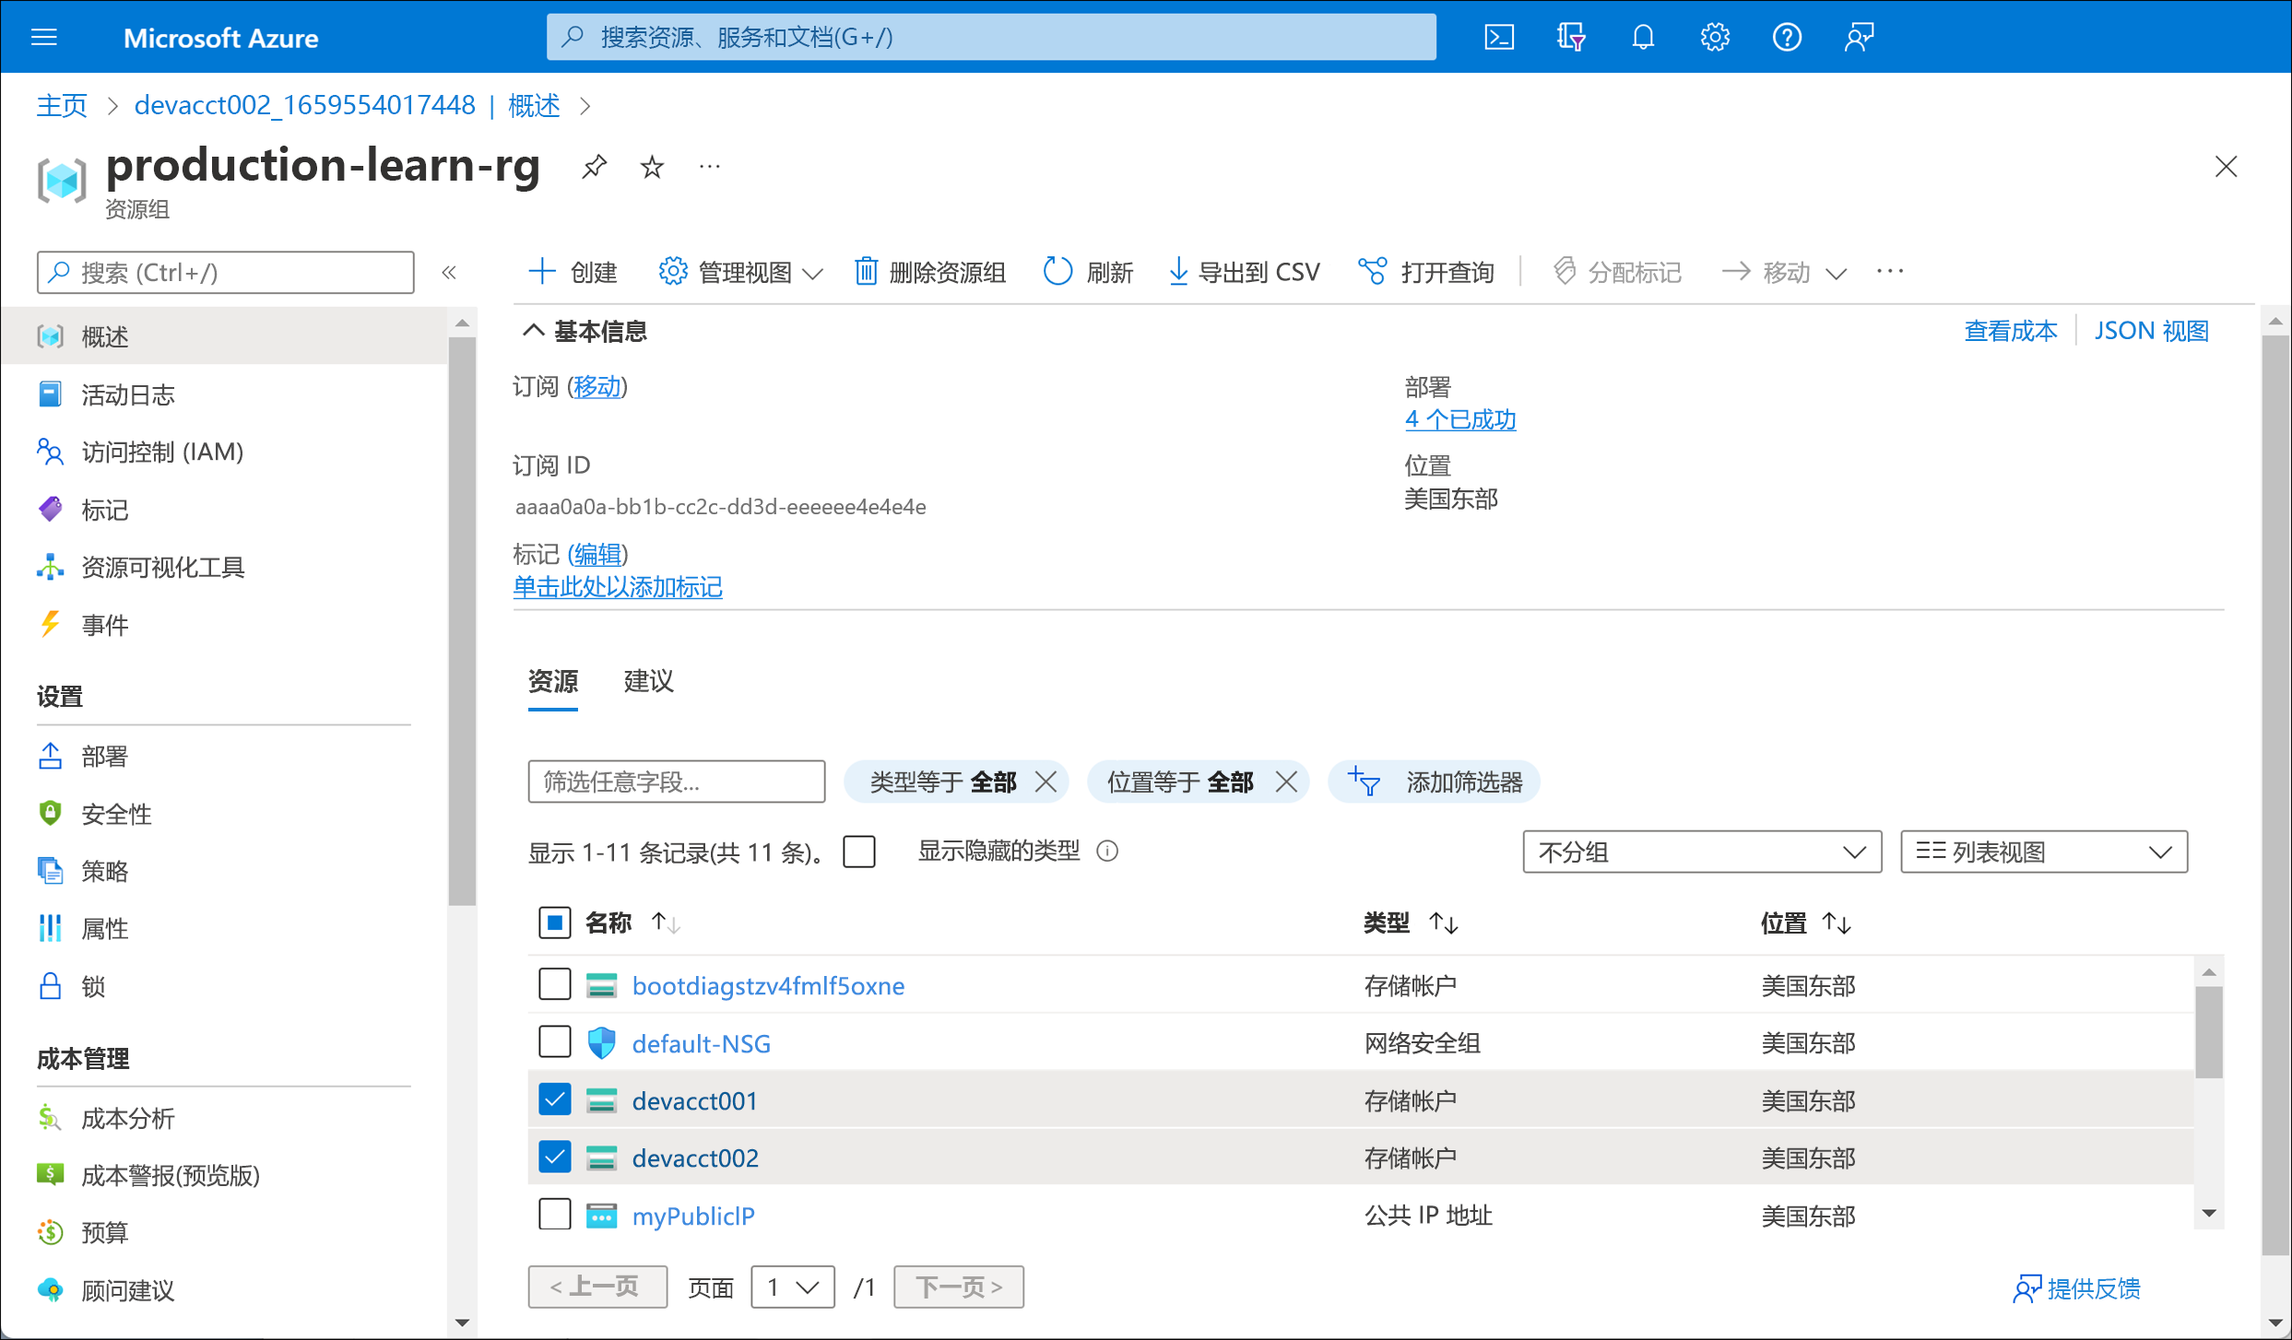Check the myPublicIP row checkbox
The height and width of the screenshot is (1340, 2292).
[554, 1215]
